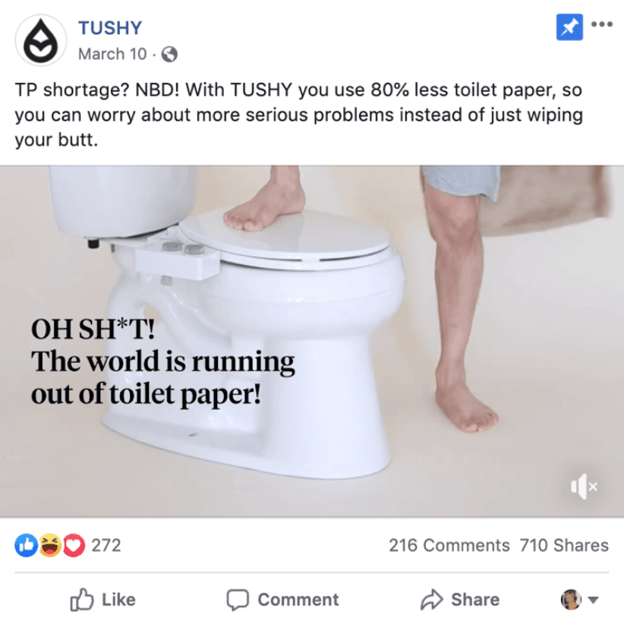Open the March 10 post timestamp
624x627 pixels.
112,54
